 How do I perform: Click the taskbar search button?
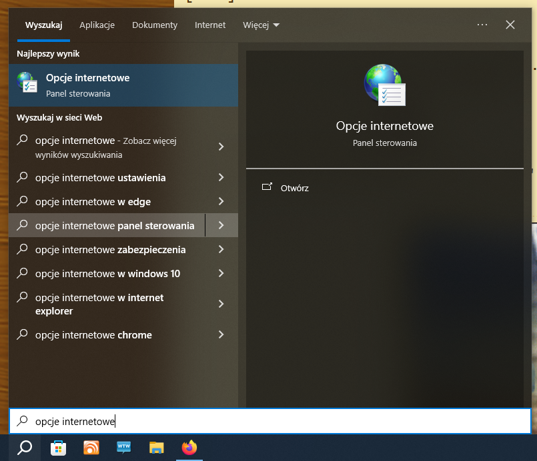(x=25, y=448)
